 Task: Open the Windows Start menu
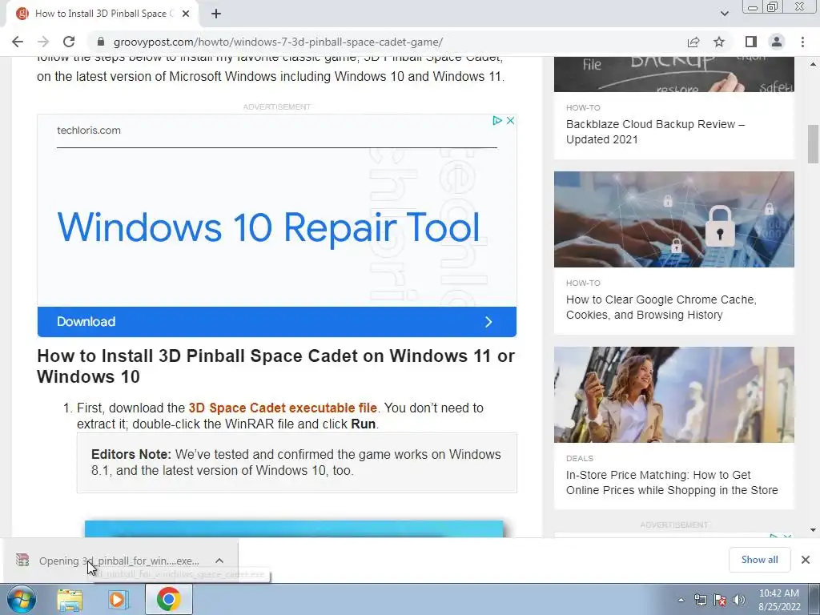(x=22, y=599)
